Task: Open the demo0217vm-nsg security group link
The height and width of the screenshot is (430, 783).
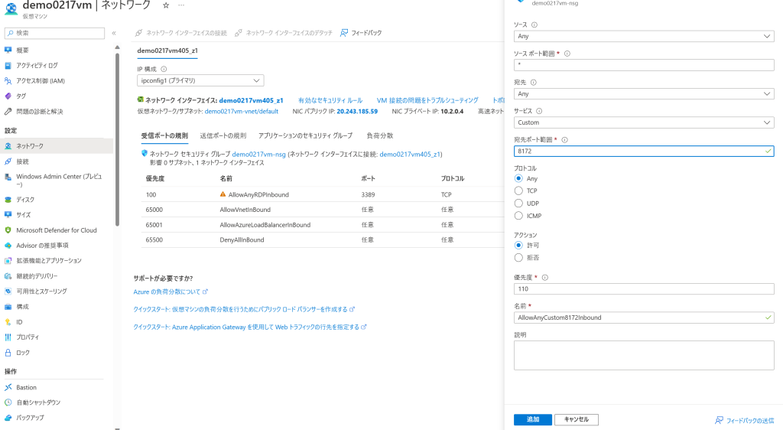Action: (x=258, y=155)
